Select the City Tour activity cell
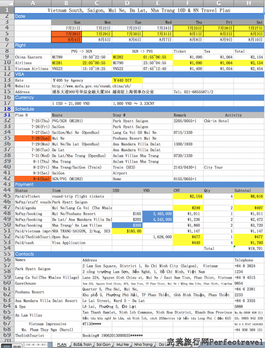Viewport: 265px width, 348px height. point(234,167)
